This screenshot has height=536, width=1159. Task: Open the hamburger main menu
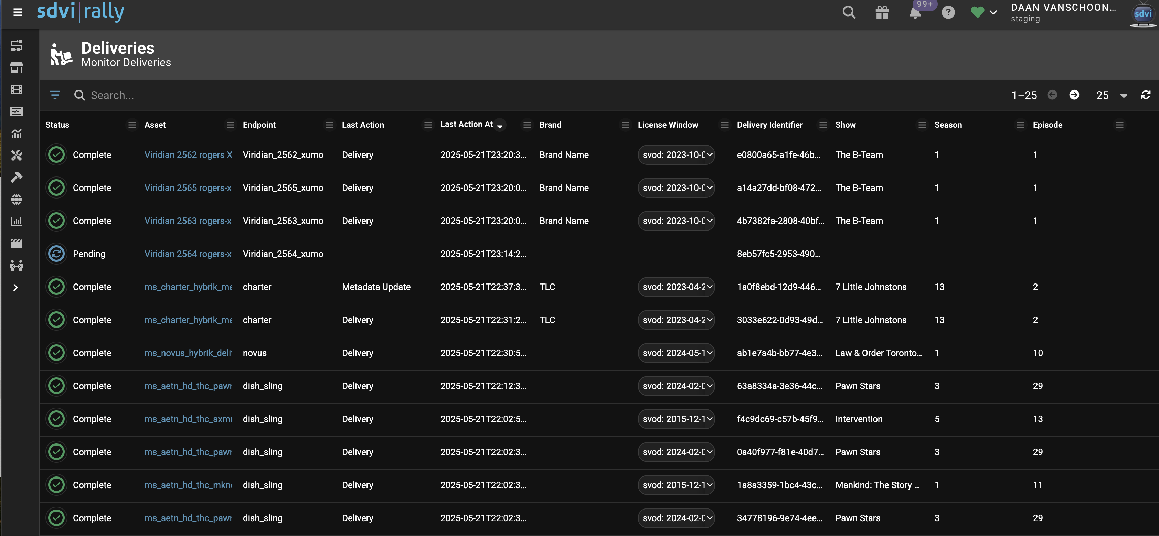18,12
